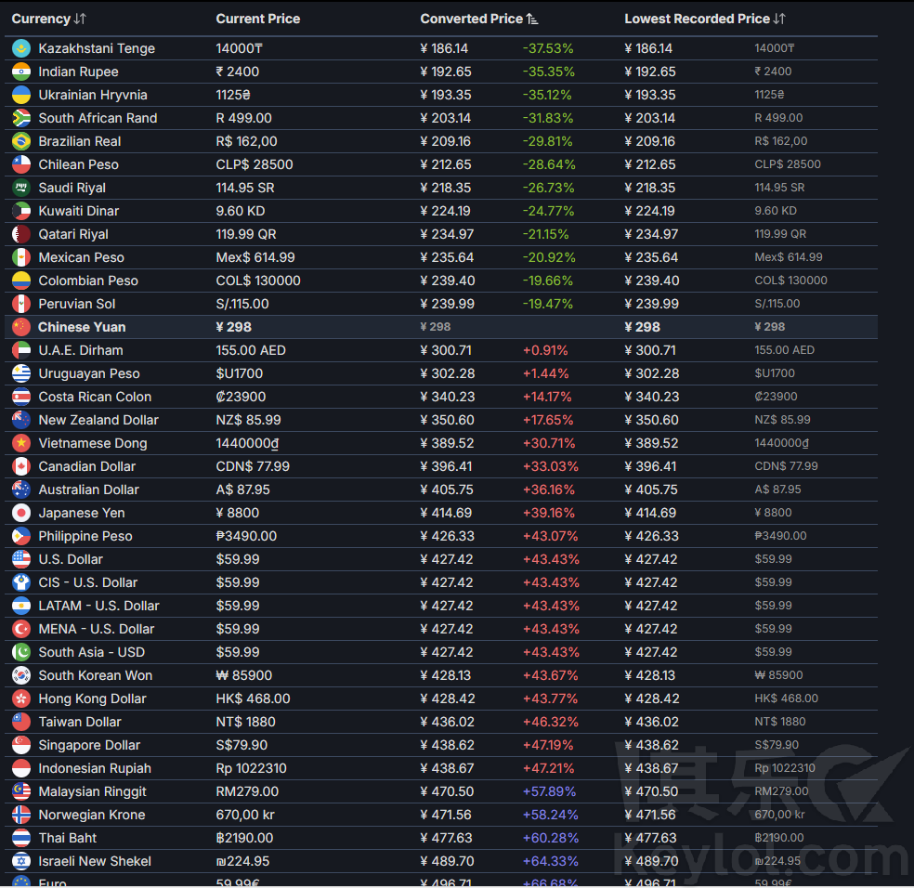This screenshot has height=888, width=914.
Task: Click the Canadian Dollar flag icon
Action: [x=21, y=466]
